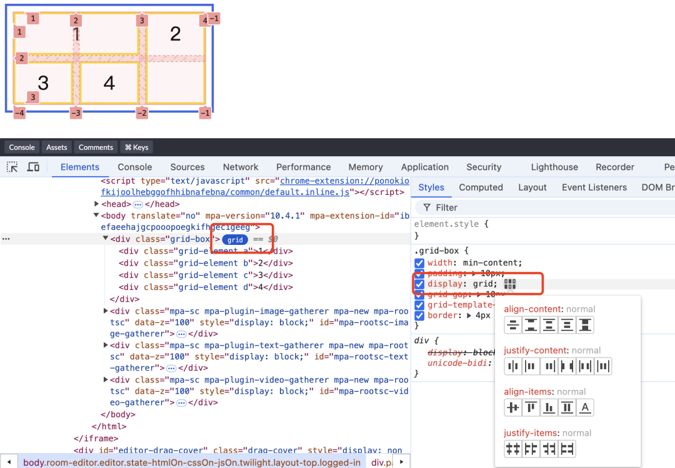Expand the mpa-plugin-image-gatherer div

pos(106,311)
